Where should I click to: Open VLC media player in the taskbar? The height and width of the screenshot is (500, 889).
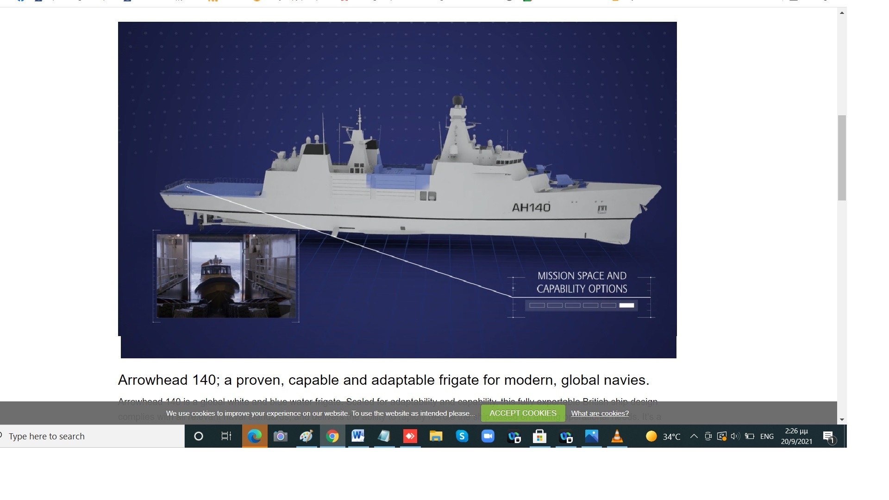click(x=617, y=436)
